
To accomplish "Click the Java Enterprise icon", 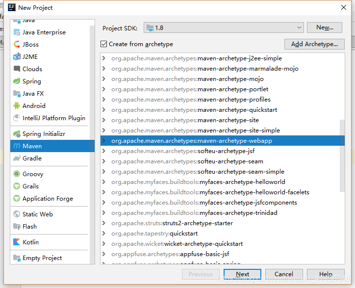I will pos(17,32).
